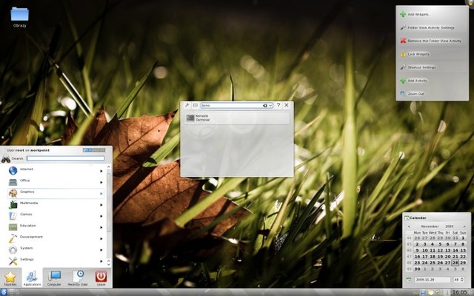Expand the arrow beside Multimedia

click(x=101, y=205)
